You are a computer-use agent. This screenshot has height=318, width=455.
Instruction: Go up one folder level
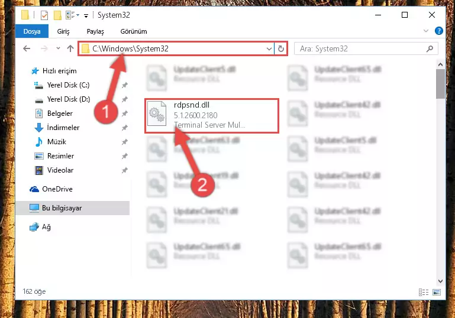[70, 48]
